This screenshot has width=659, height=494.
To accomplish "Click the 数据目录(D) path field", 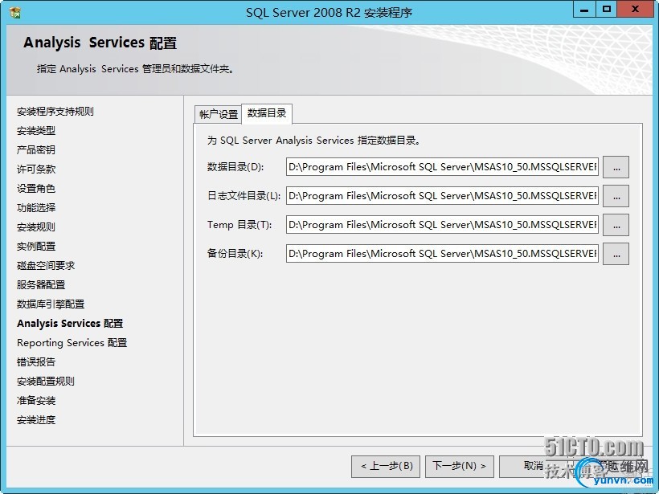I will click(442, 167).
